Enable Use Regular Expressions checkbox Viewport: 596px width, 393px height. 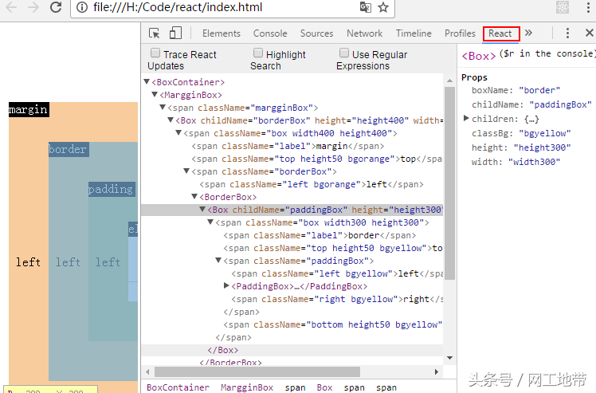pos(344,53)
